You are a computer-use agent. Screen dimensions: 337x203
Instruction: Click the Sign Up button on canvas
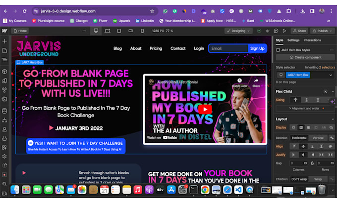257,48
